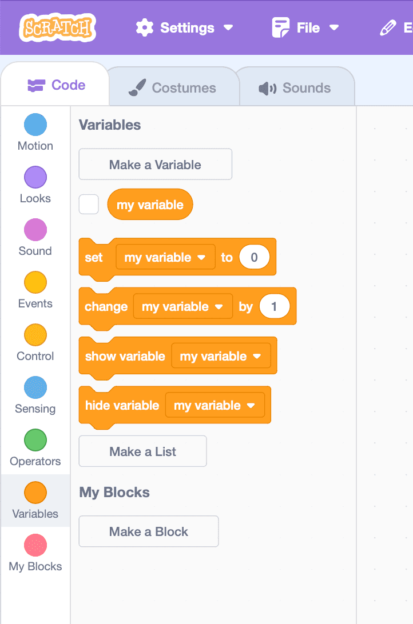
Task: Open variable dropdown in hide variable block
Action: 215,406
